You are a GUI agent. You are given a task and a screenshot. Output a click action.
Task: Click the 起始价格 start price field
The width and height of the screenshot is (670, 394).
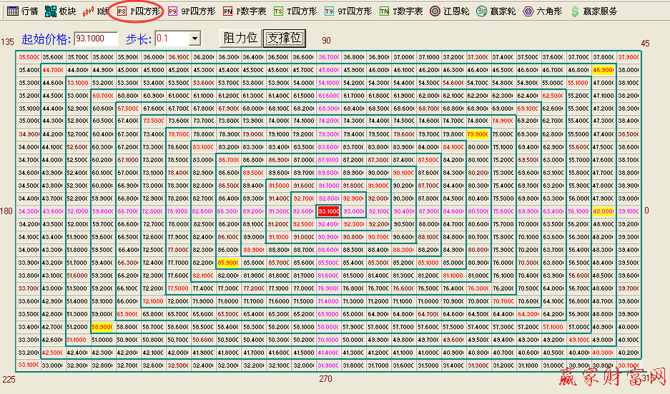[x=95, y=38]
